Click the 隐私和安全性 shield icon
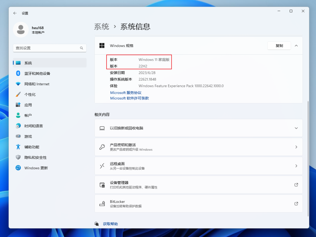The image size is (316, 237). coord(18,157)
